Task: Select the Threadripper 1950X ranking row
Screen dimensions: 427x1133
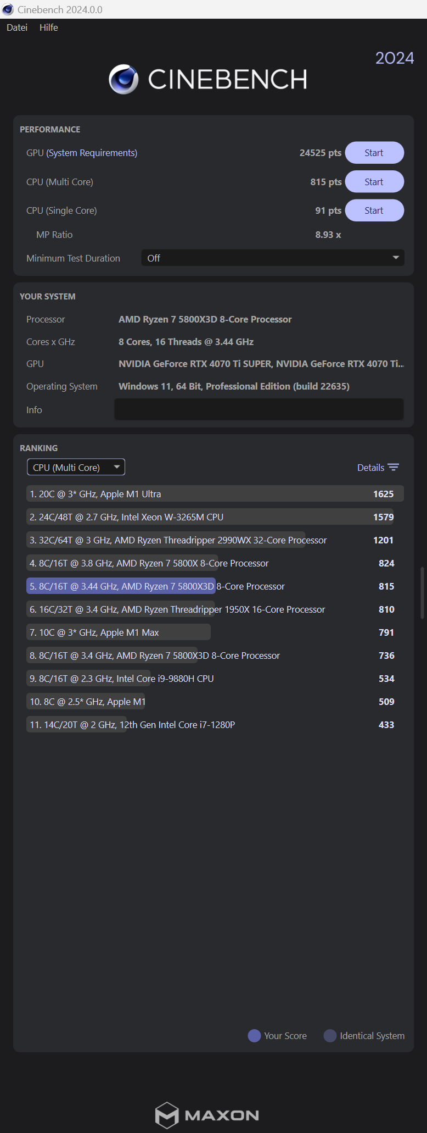Action: 215,609
